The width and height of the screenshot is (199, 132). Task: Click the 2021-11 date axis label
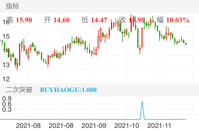click(159, 126)
